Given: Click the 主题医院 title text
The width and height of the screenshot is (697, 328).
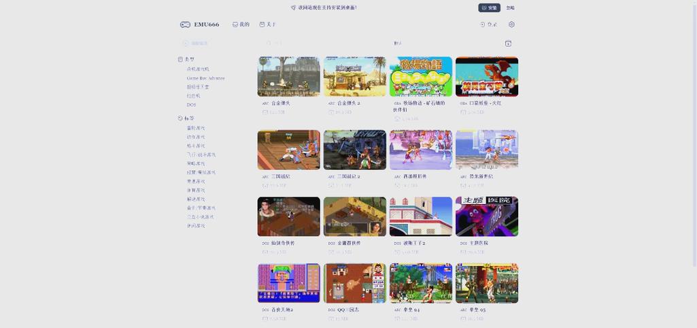Looking at the screenshot, I should [x=479, y=244].
